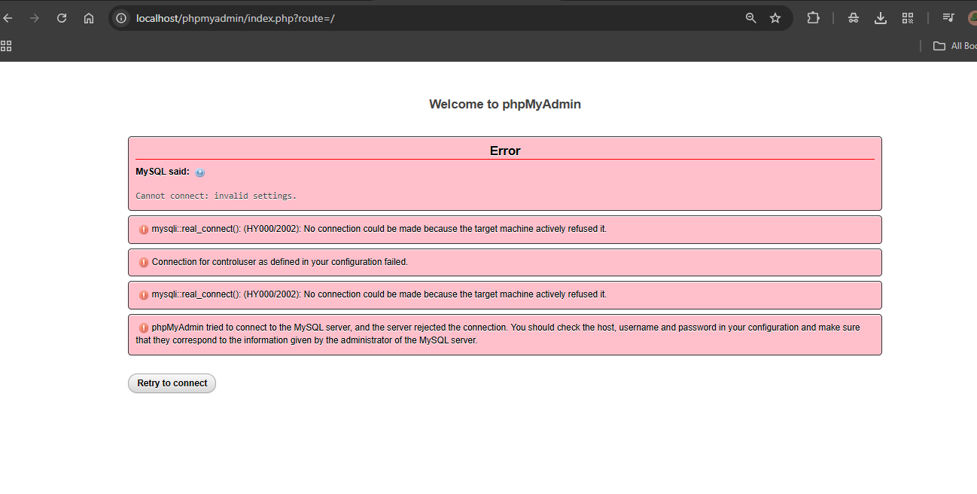The image size is (977, 494).
Task: Open the All Bookmarks folder
Action: pyautogui.click(x=954, y=46)
